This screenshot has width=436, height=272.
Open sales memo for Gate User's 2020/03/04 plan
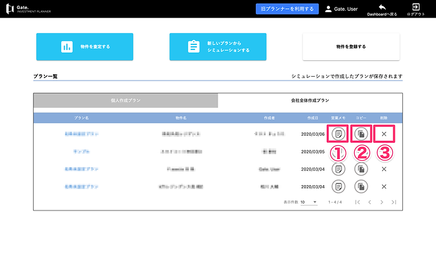(x=338, y=169)
